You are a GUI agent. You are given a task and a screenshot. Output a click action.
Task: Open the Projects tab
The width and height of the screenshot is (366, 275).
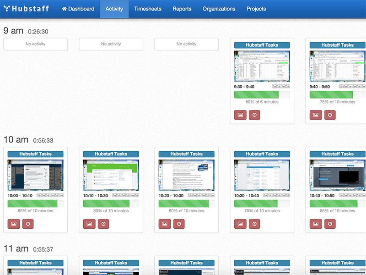(256, 9)
